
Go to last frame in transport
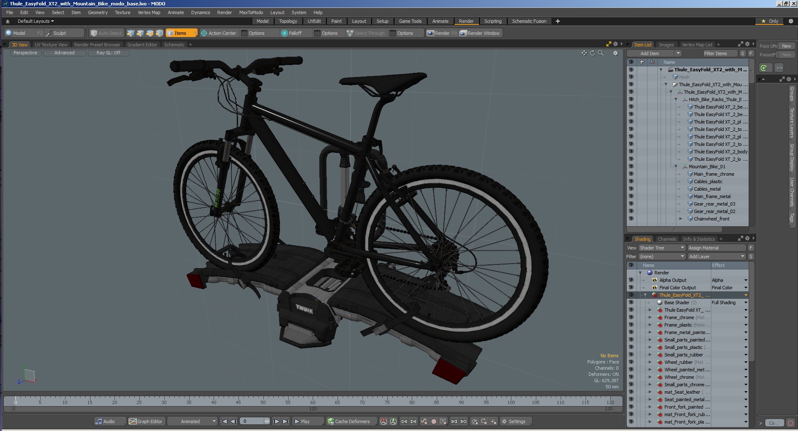click(286, 421)
